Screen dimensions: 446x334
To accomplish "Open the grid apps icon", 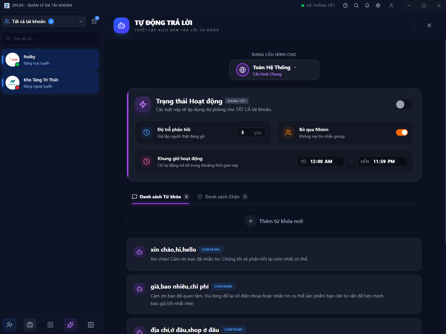I will click(x=50, y=325).
